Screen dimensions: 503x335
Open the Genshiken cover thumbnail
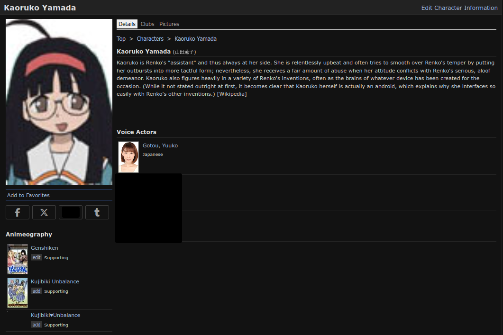pyautogui.click(x=18, y=259)
